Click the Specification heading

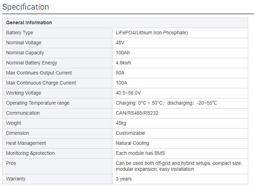pos(26,7)
